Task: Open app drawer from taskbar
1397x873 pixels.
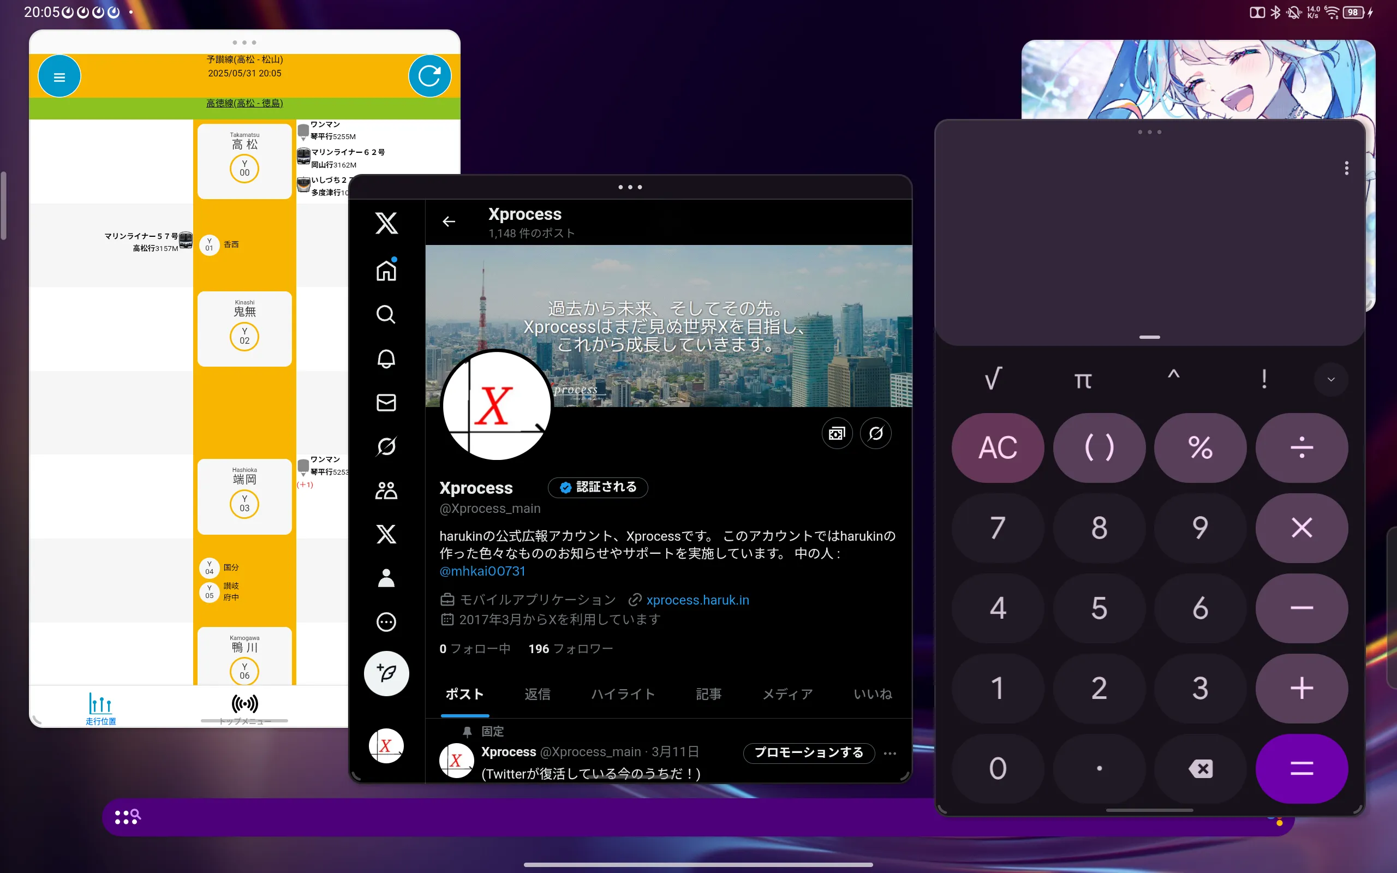Action: click(127, 816)
